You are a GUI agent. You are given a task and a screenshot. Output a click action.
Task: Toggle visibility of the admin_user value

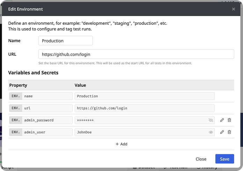(x=211, y=132)
